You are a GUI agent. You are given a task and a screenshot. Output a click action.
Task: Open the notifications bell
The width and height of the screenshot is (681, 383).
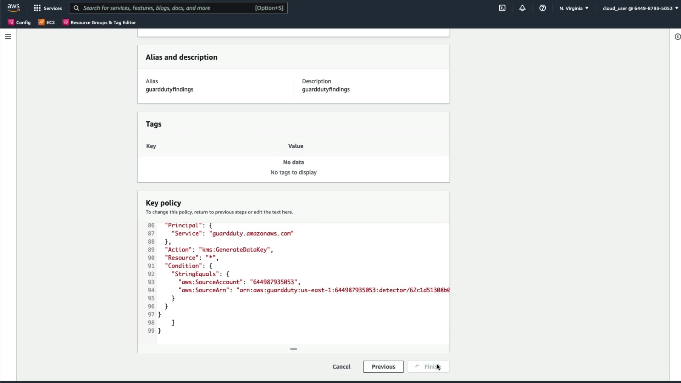(x=522, y=8)
